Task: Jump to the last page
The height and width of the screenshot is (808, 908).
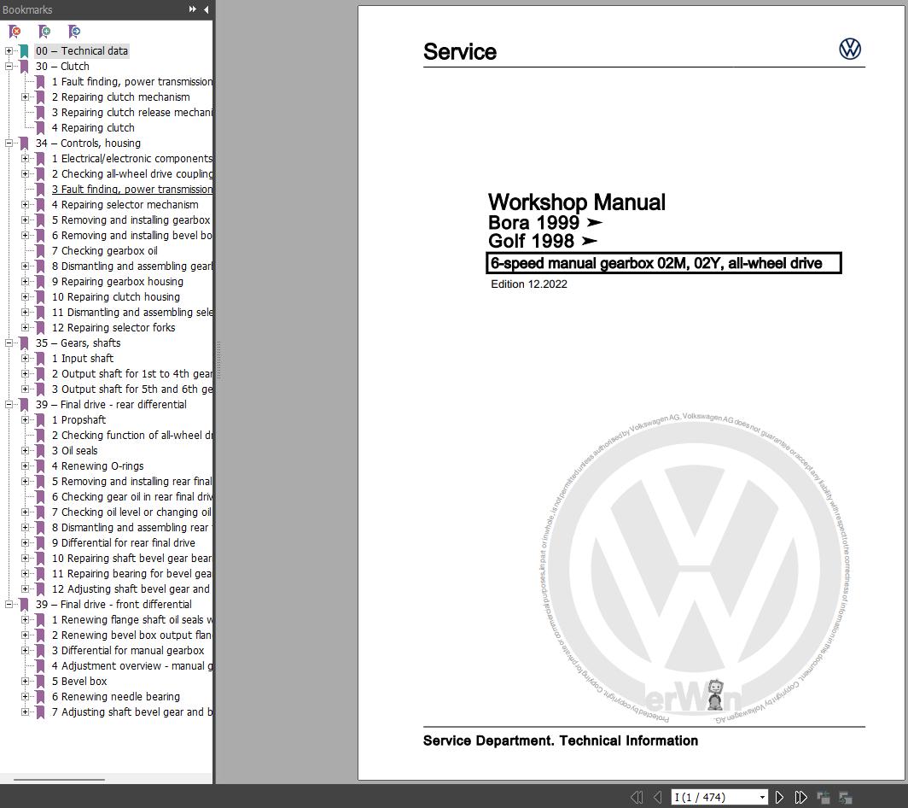Action: point(800,796)
